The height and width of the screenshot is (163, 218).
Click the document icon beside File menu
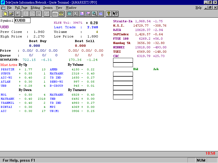[3, 8]
